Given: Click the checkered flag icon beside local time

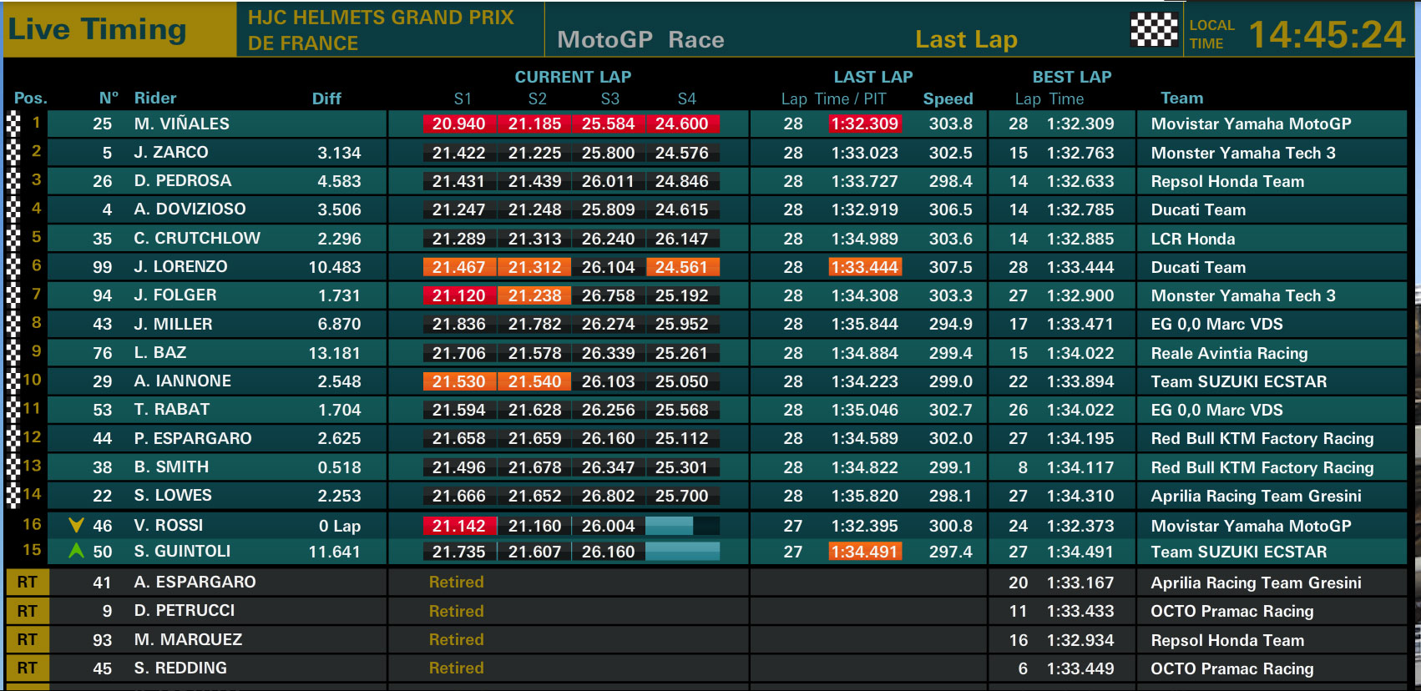Looking at the screenshot, I should (x=1154, y=30).
